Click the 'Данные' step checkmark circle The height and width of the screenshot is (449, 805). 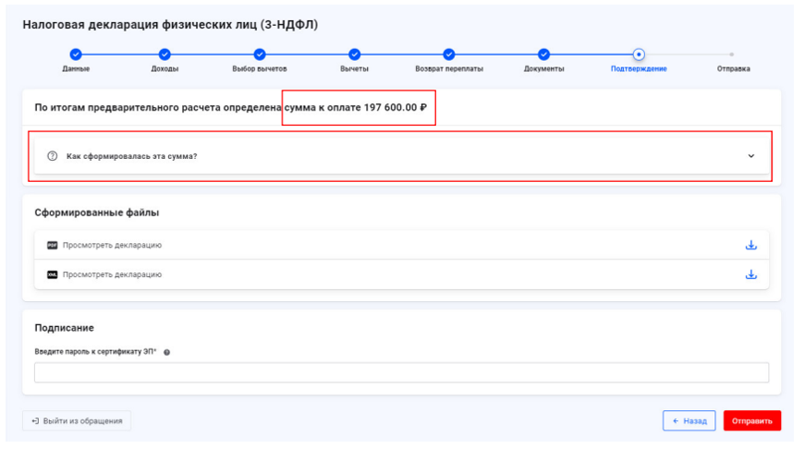pos(76,55)
